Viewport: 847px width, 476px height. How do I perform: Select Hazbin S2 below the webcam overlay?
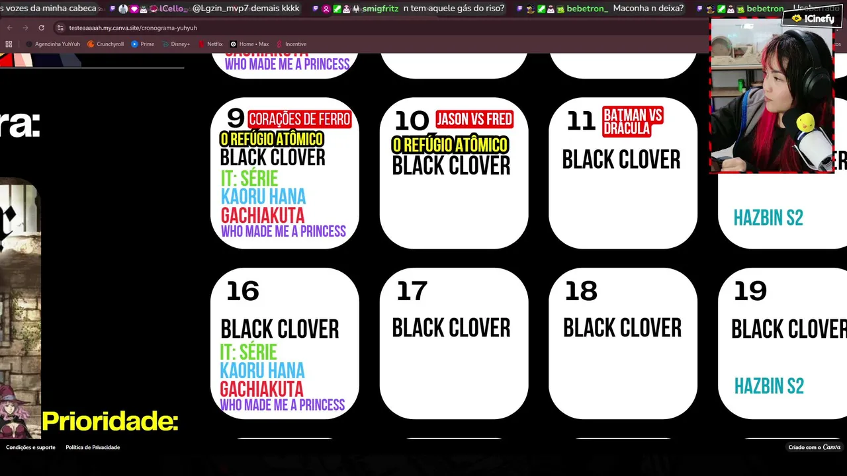[x=768, y=218]
